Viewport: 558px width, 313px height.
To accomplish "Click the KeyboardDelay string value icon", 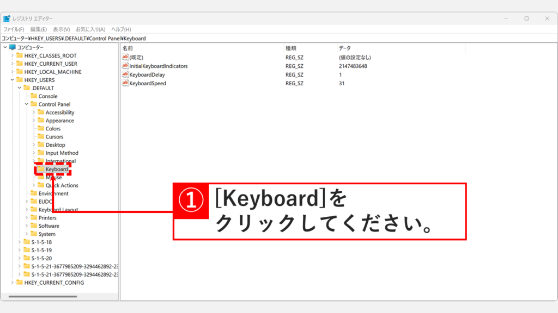I will [x=124, y=74].
